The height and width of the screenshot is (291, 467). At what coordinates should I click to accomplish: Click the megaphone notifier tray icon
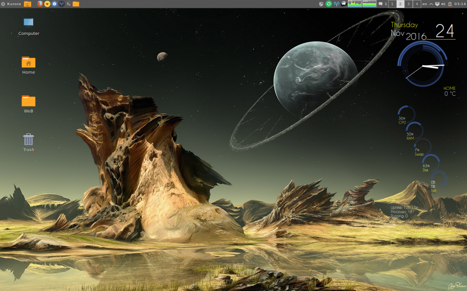(x=344, y=4)
